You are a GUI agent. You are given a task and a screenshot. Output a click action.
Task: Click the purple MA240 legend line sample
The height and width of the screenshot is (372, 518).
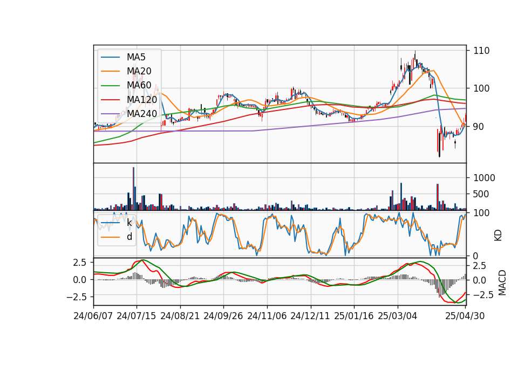(110, 114)
